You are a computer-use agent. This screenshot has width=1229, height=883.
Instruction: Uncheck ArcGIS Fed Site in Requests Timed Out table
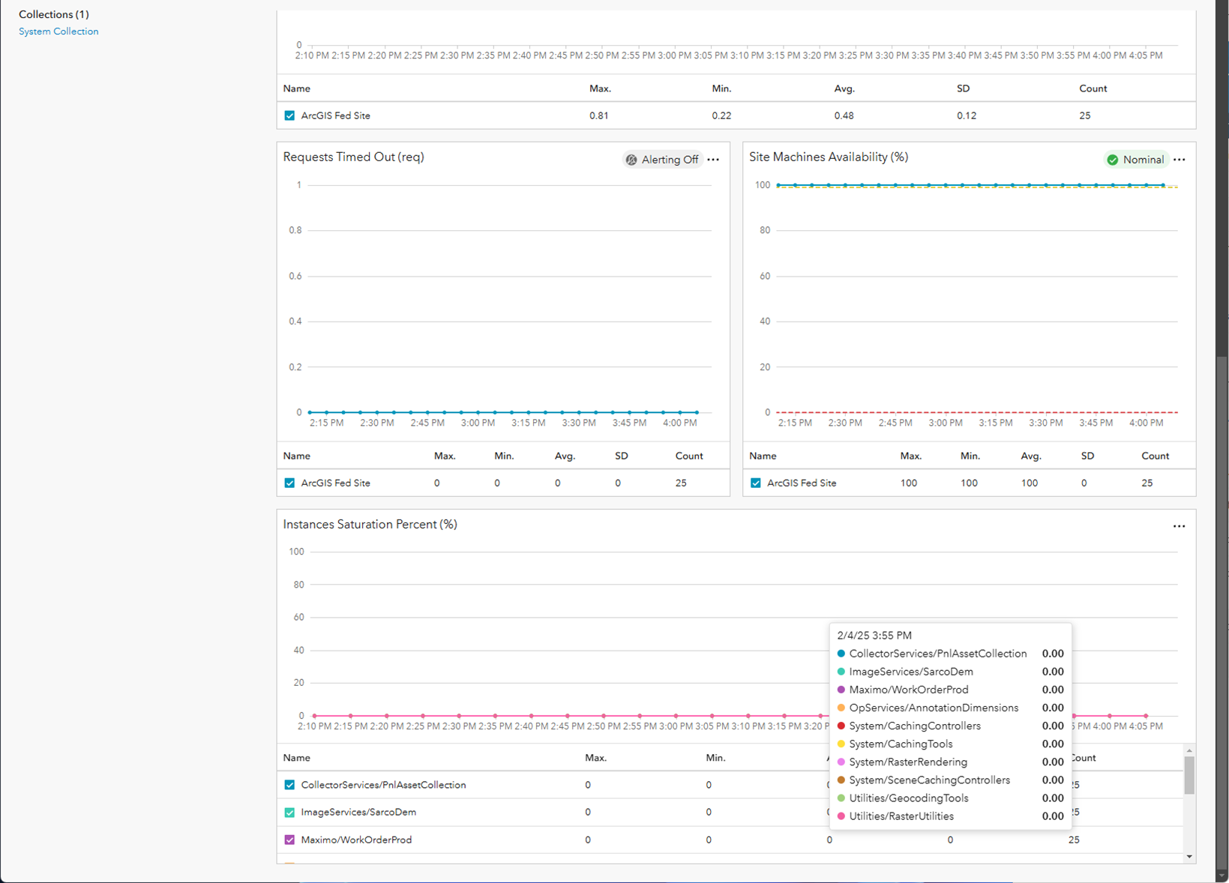[x=289, y=483]
